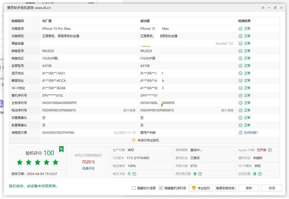
Task: Click 截图到剪贴板 button
Action: [225, 188]
